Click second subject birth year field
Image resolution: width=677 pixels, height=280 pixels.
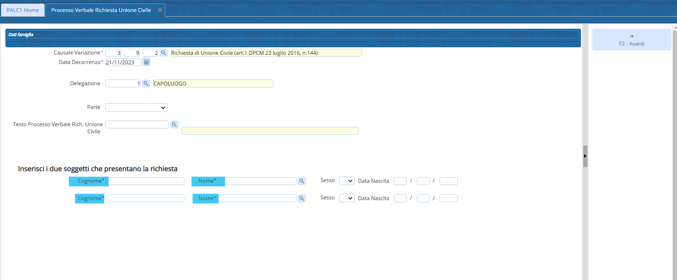click(449, 198)
